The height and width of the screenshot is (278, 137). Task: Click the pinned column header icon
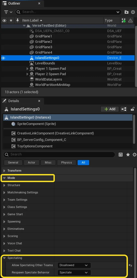pyautogui.click(x=17, y=20)
